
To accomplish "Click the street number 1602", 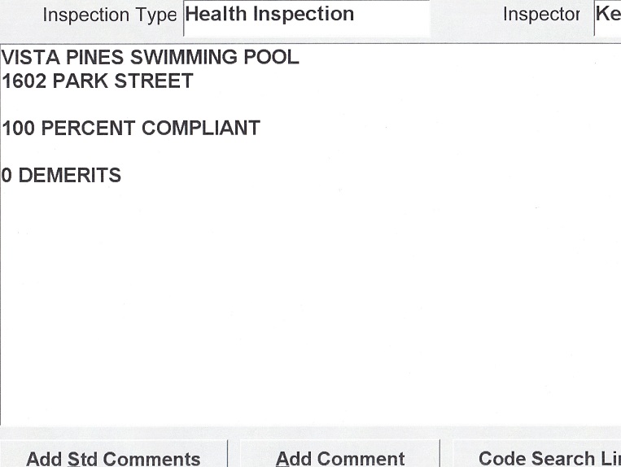I will tap(25, 81).
